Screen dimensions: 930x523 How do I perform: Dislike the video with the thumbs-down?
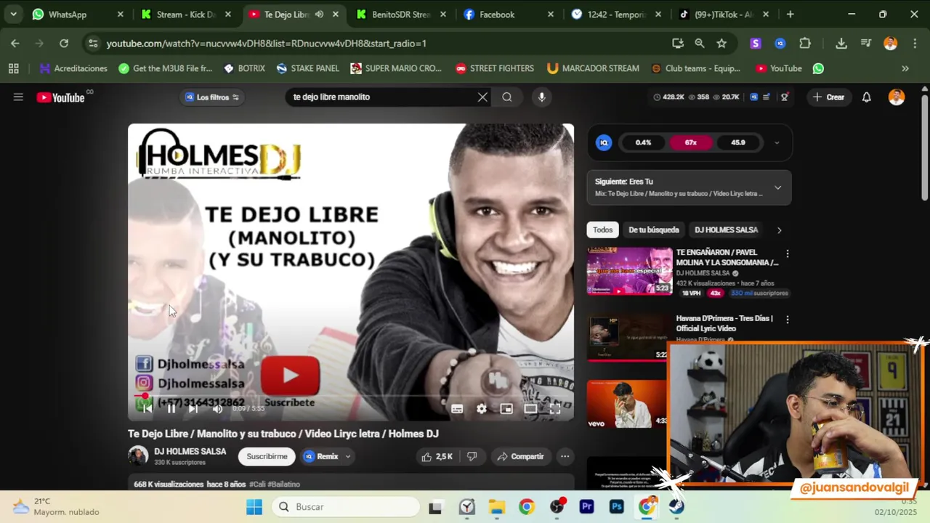[x=472, y=457]
